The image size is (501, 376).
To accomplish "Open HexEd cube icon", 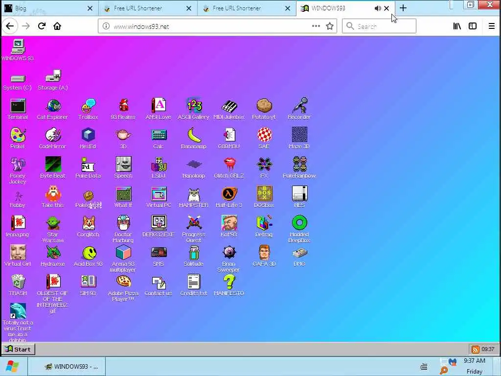I will point(88,139).
